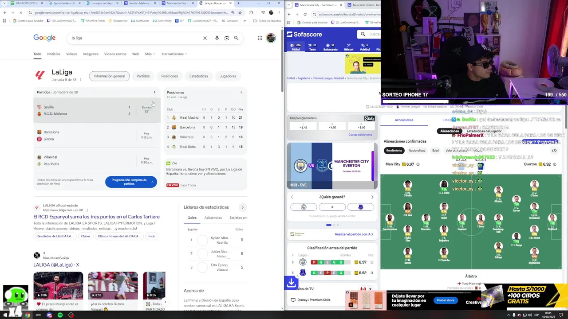Open Google Lens image search icon
Image resolution: width=568 pixels, height=319 pixels.
pos(227,38)
